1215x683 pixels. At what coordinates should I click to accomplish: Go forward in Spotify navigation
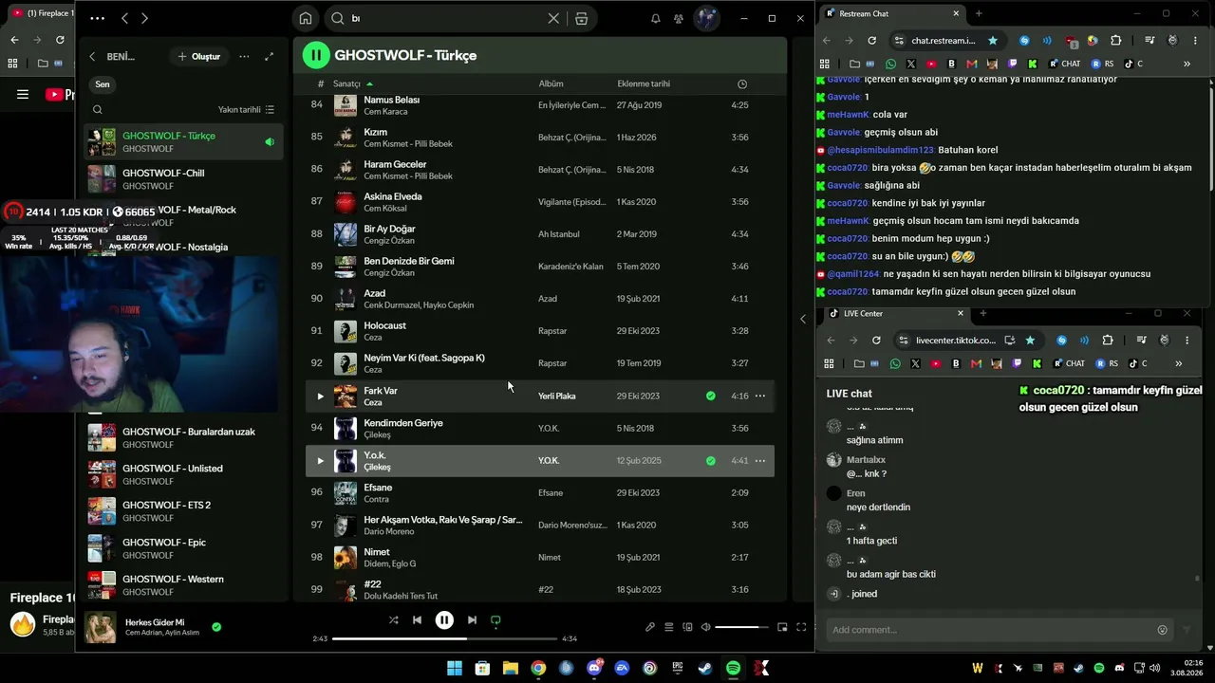(x=144, y=18)
